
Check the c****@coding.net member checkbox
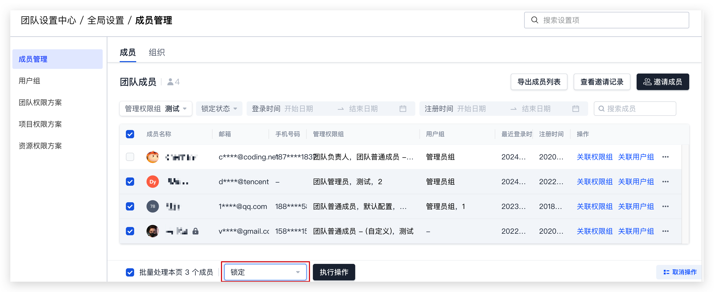click(130, 157)
